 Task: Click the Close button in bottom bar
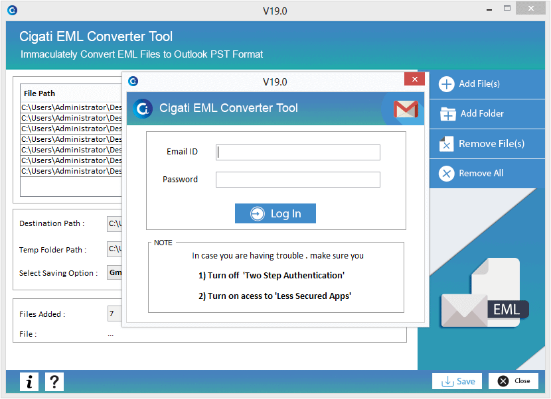pyautogui.click(x=513, y=381)
